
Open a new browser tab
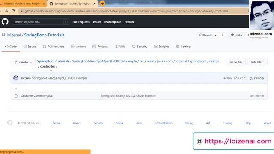[x=102, y=3]
